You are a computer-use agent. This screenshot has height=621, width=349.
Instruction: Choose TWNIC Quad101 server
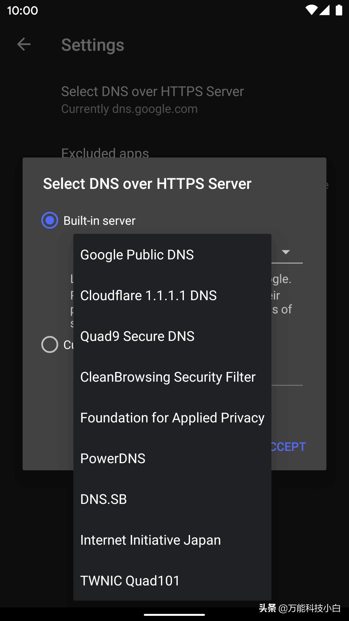pyautogui.click(x=130, y=581)
